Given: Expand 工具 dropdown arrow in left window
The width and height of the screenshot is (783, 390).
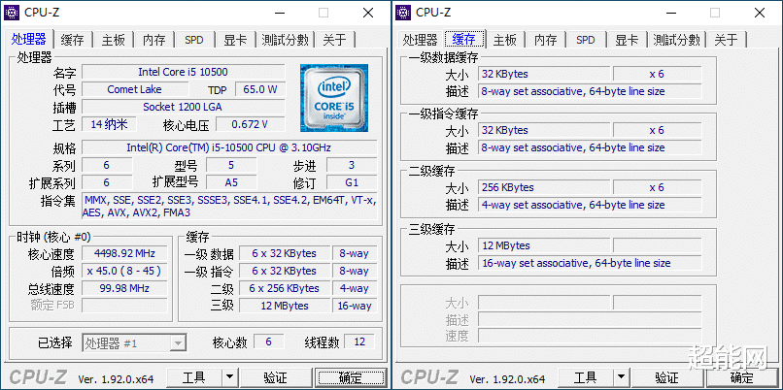Looking at the screenshot, I should click(x=229, y=378).
